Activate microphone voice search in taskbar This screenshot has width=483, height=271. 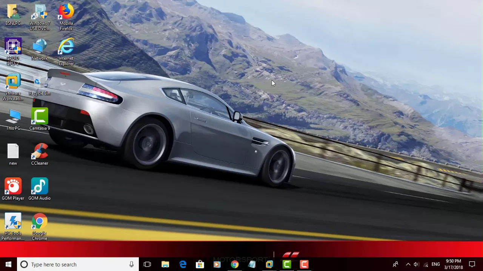click(x=131, y=264)
